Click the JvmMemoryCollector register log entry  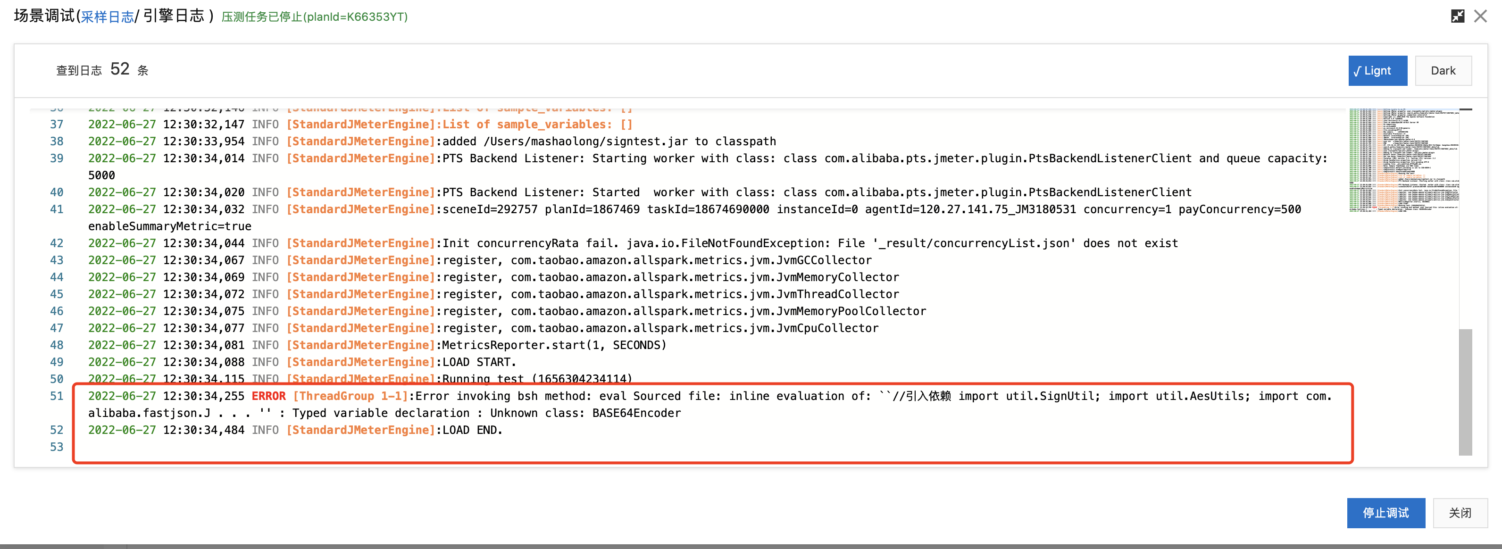[670, 277]
